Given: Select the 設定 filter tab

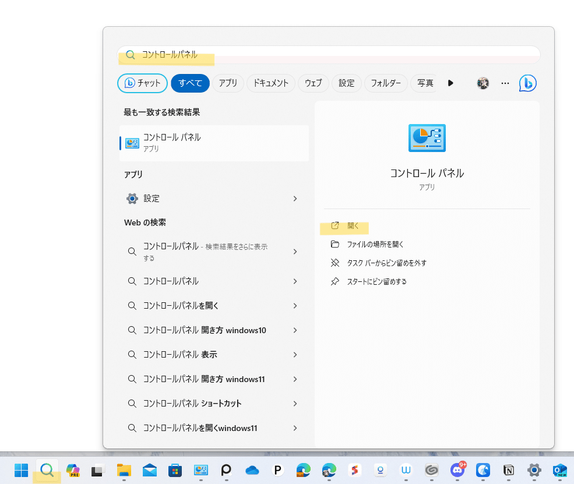Looking at the screenshot, I should (x=346, y=83).
